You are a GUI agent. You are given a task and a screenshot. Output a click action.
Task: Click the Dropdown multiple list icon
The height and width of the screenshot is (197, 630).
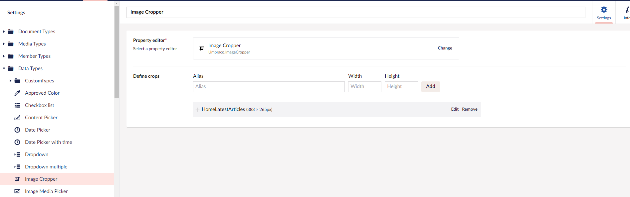[17, 167]
